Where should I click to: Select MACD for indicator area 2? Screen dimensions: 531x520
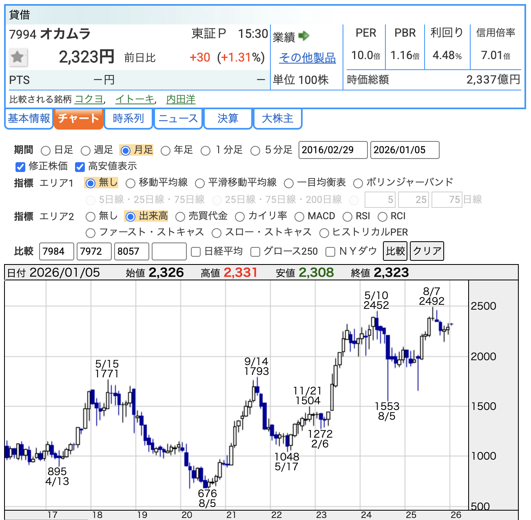pyautogui.click(x=299, y=217)
